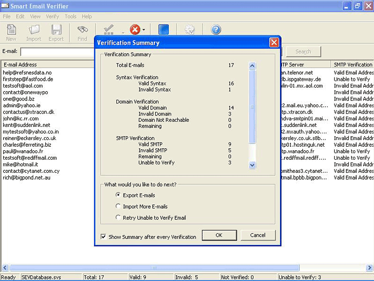The image size is (374, 281).
Task: Click the Export floppy disk icon
Action: coord(56,31)
